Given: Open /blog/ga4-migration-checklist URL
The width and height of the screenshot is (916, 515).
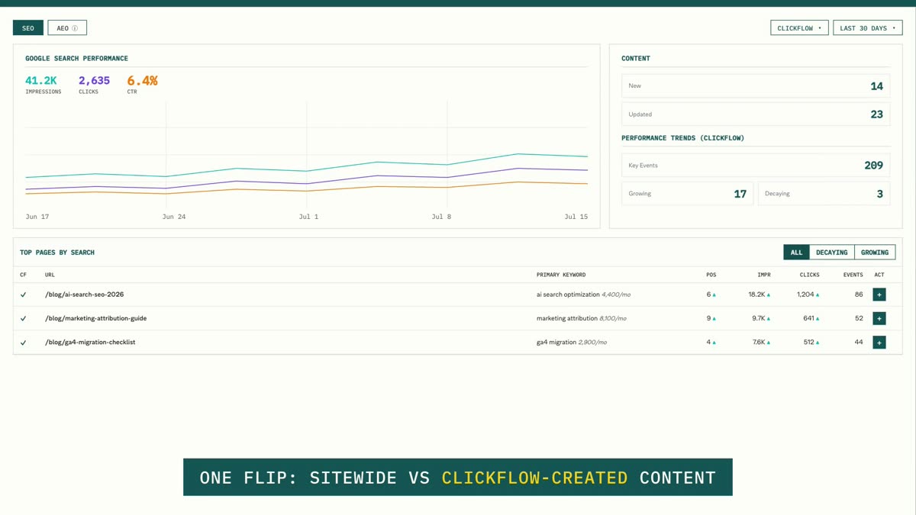Looking at the screenshot, I should point(90,343).
